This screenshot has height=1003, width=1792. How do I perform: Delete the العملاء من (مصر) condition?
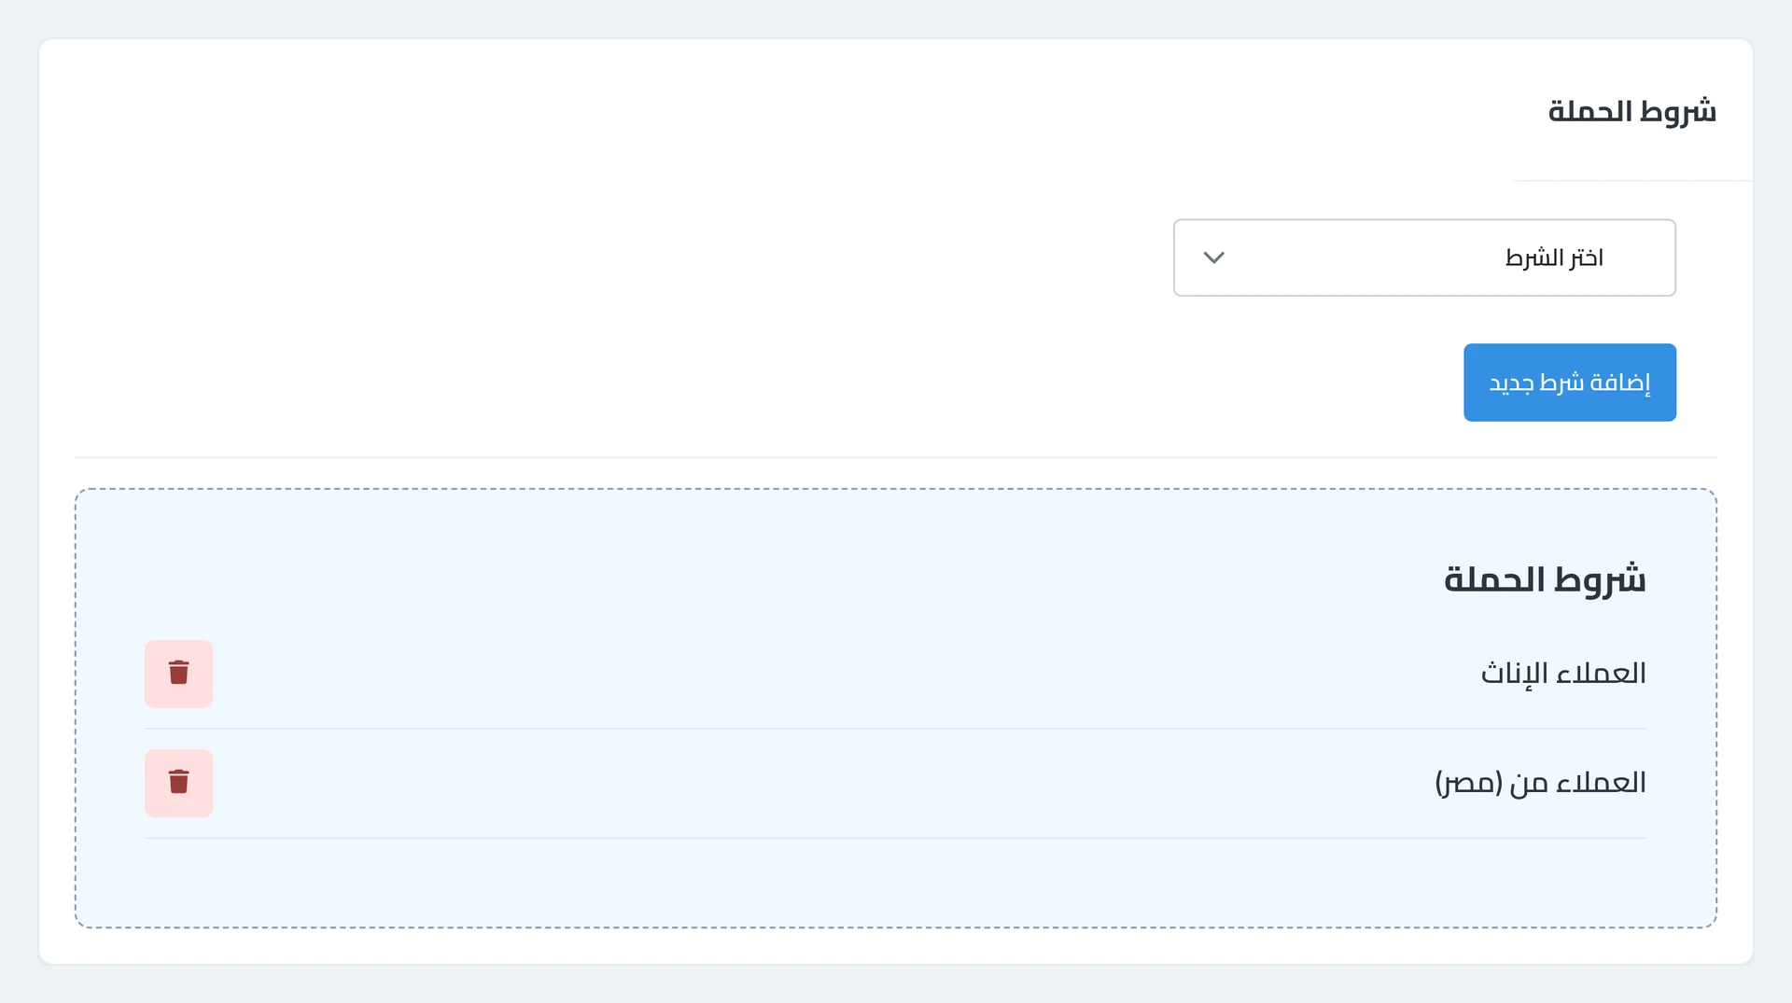178,783
